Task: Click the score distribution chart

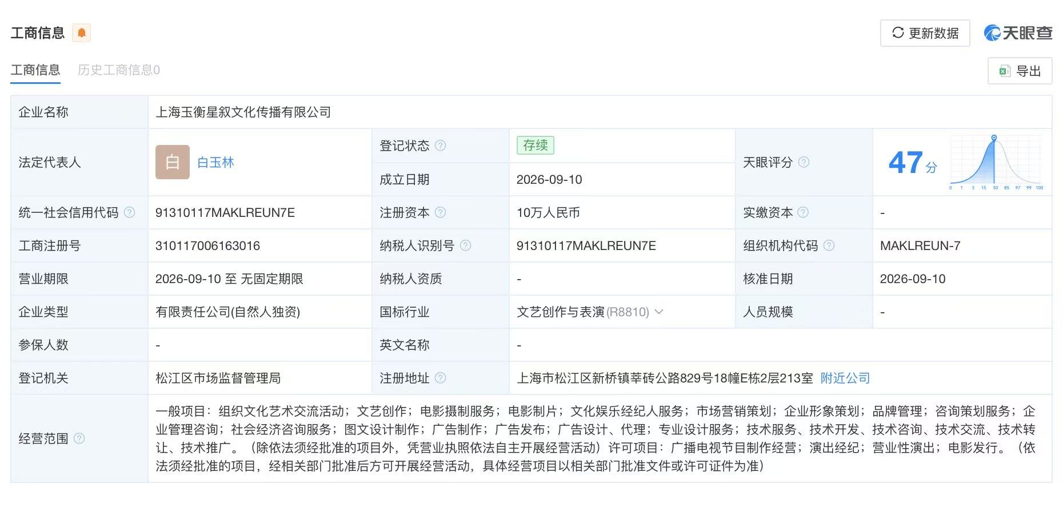Action: [x=996, y=163]
